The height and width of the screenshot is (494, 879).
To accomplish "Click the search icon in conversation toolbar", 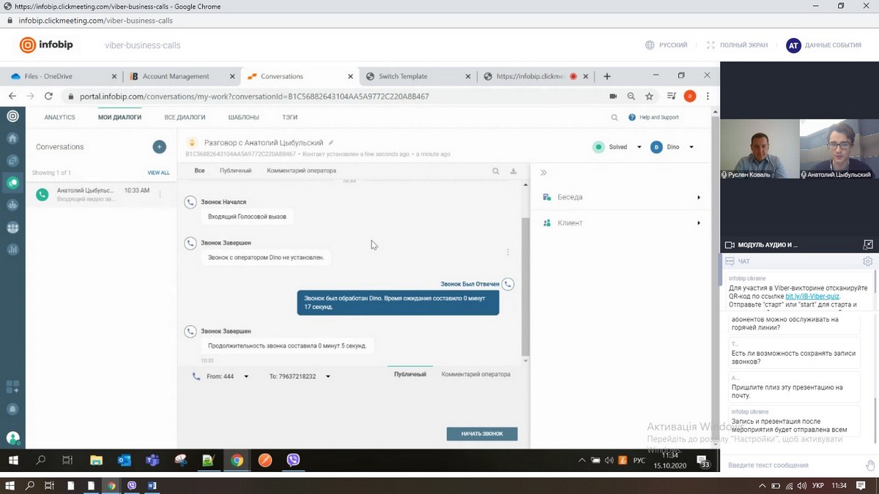I will [x=496, y=171].
